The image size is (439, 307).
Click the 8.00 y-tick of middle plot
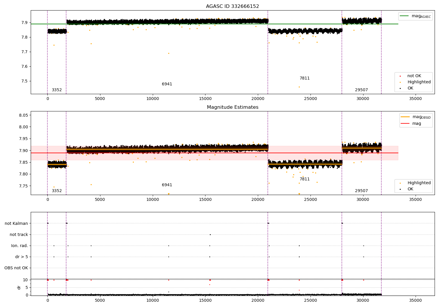click(23, 127)
